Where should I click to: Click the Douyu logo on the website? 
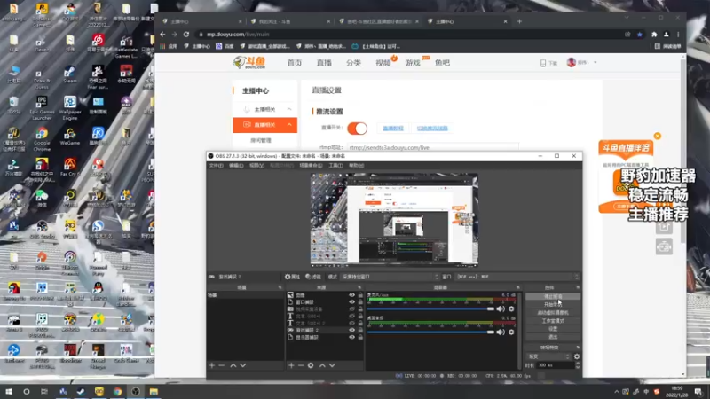point(249,62)
